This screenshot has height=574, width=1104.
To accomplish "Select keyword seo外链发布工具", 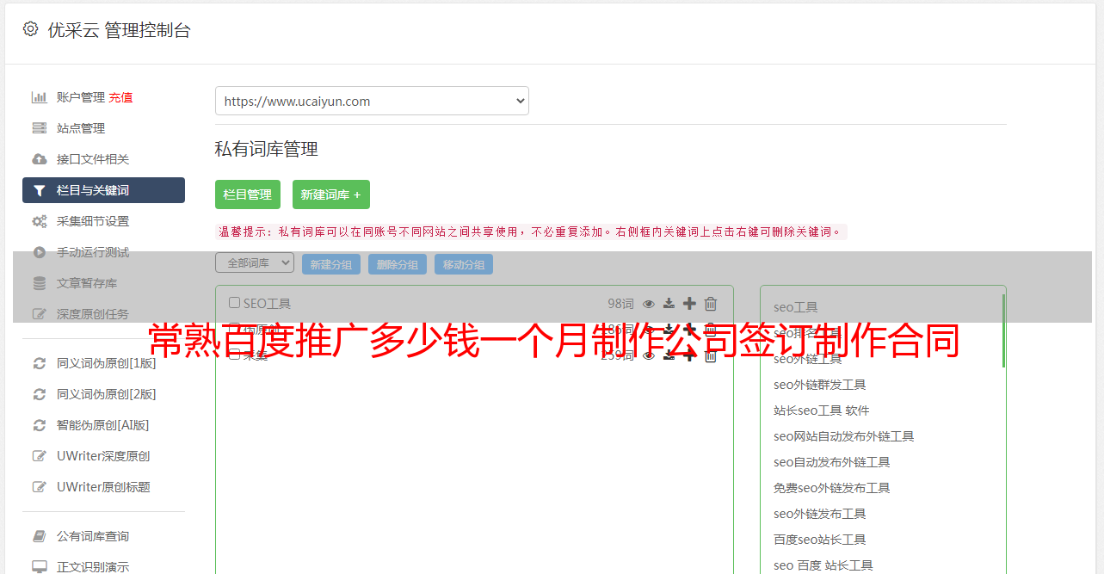I will pyautogui.click(x=820, y=514).
